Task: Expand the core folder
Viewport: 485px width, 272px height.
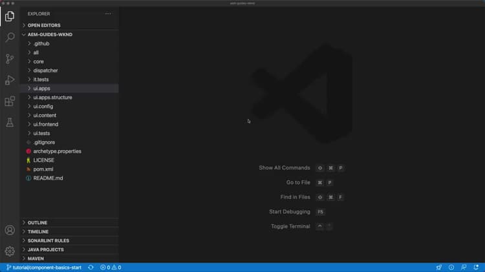Action: coord(69,61)
